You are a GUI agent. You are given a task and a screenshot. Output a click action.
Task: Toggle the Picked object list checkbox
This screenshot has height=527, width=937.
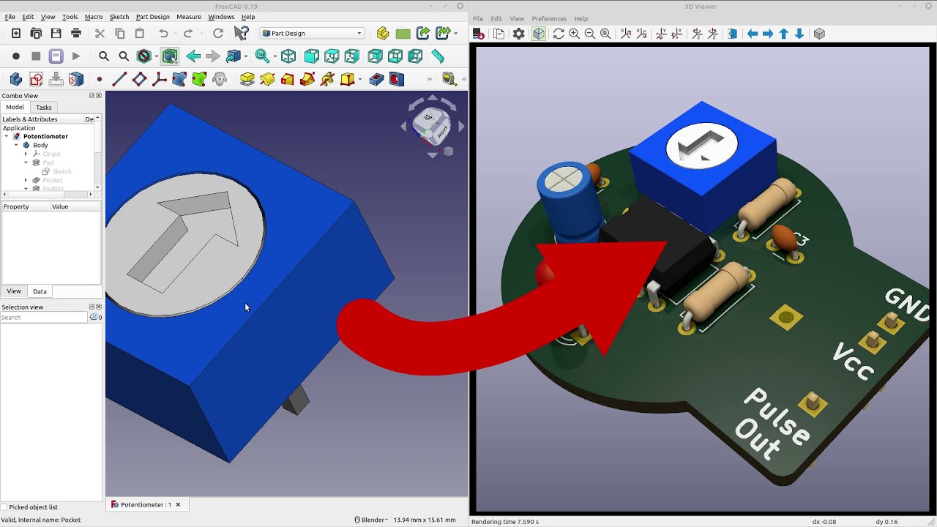4,507
